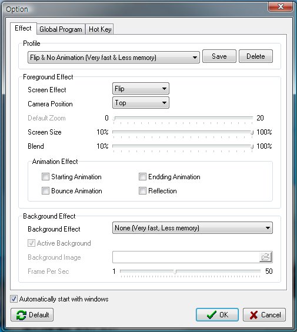This screenshot has height=332, width=297.
Task: Enable the Starting Animation checkbox
Action: coord(45,177)
